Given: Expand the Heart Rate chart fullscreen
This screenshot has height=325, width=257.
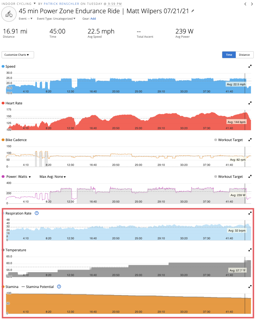Looking at the screenshot, I should [250, 103].
